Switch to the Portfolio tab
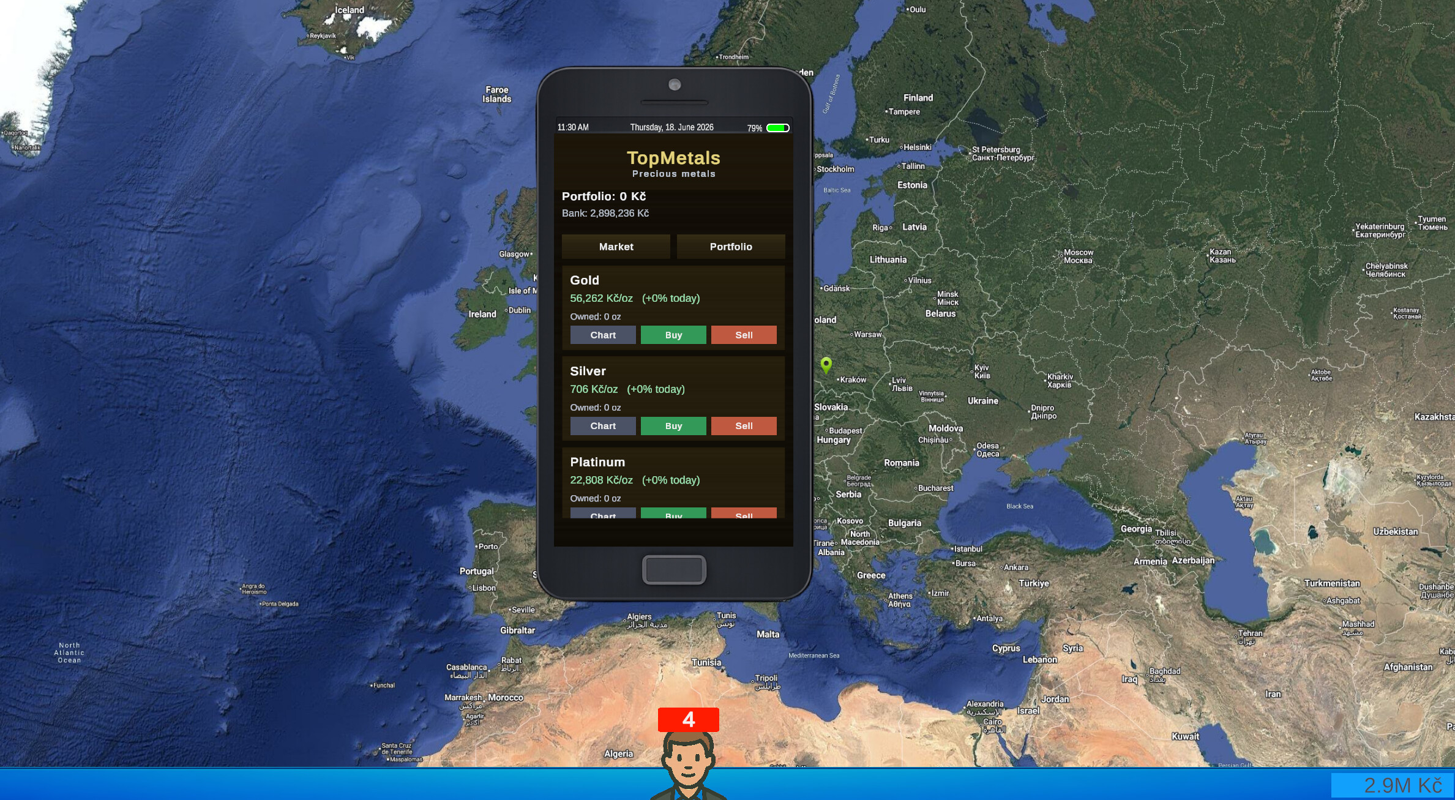Image resolution: width=1455 pixels, height=800 pixels. point(731,247)
